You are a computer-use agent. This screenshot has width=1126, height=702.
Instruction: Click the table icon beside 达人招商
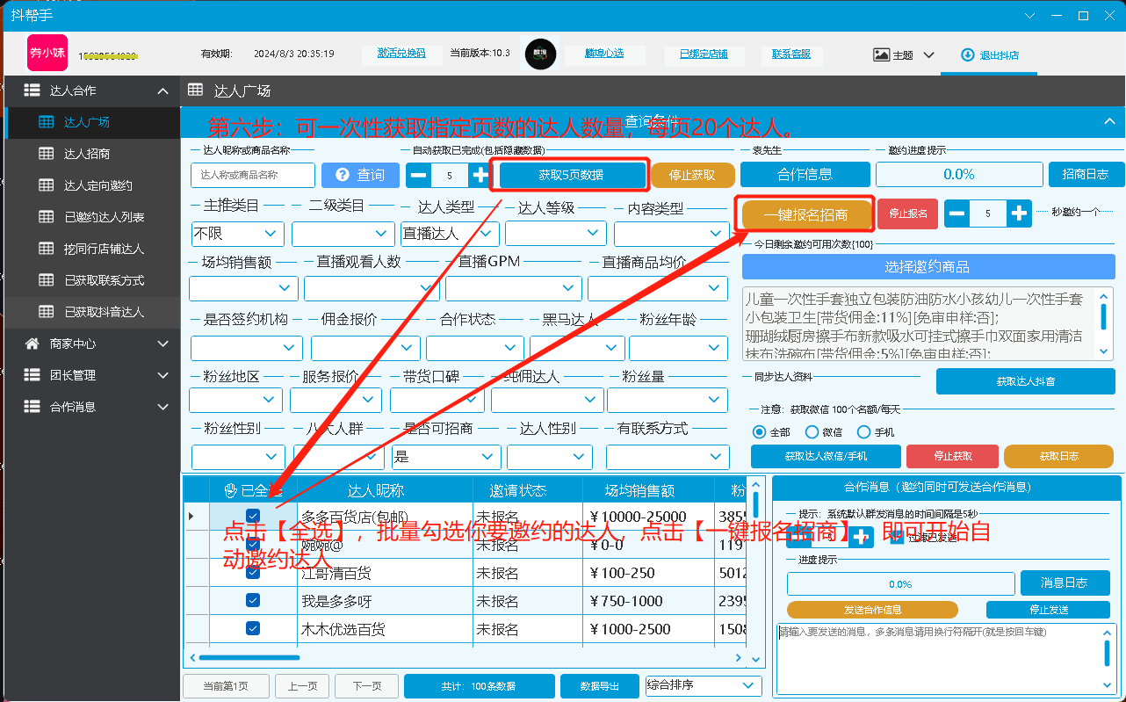pos(47,154)
